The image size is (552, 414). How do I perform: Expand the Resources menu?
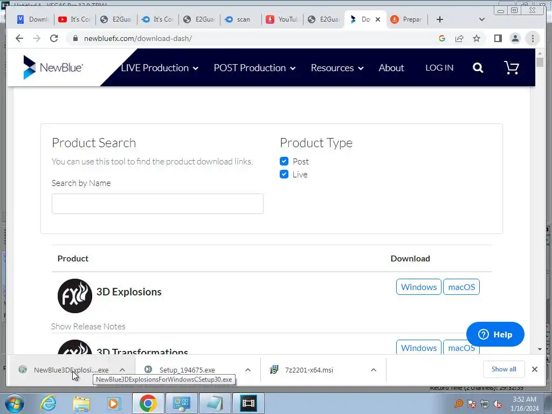[x=337, y=68]
